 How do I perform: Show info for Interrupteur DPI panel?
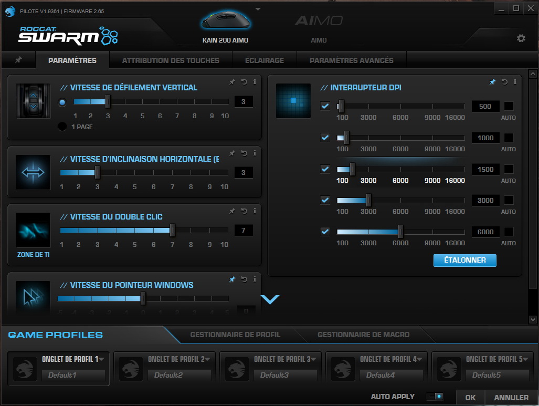click(515, 82)
